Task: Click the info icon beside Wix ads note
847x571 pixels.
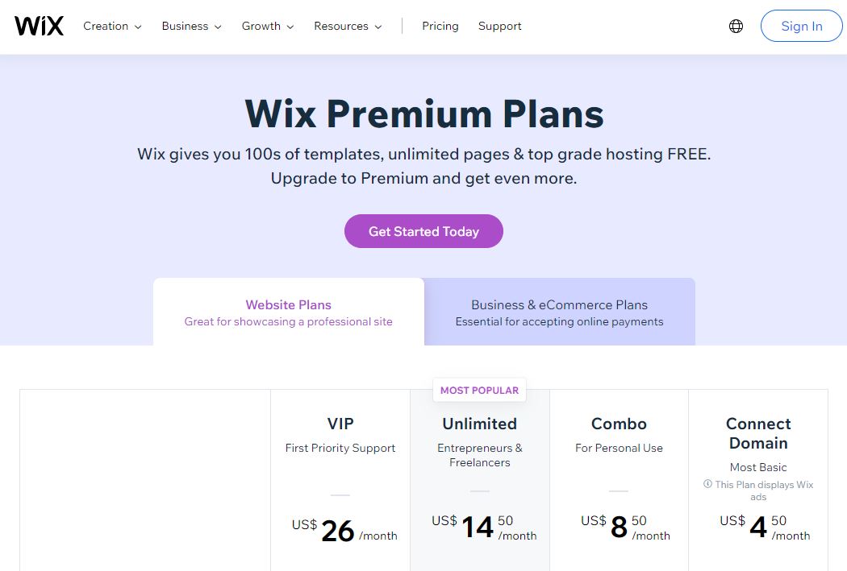Action: [x=707, y=484]
